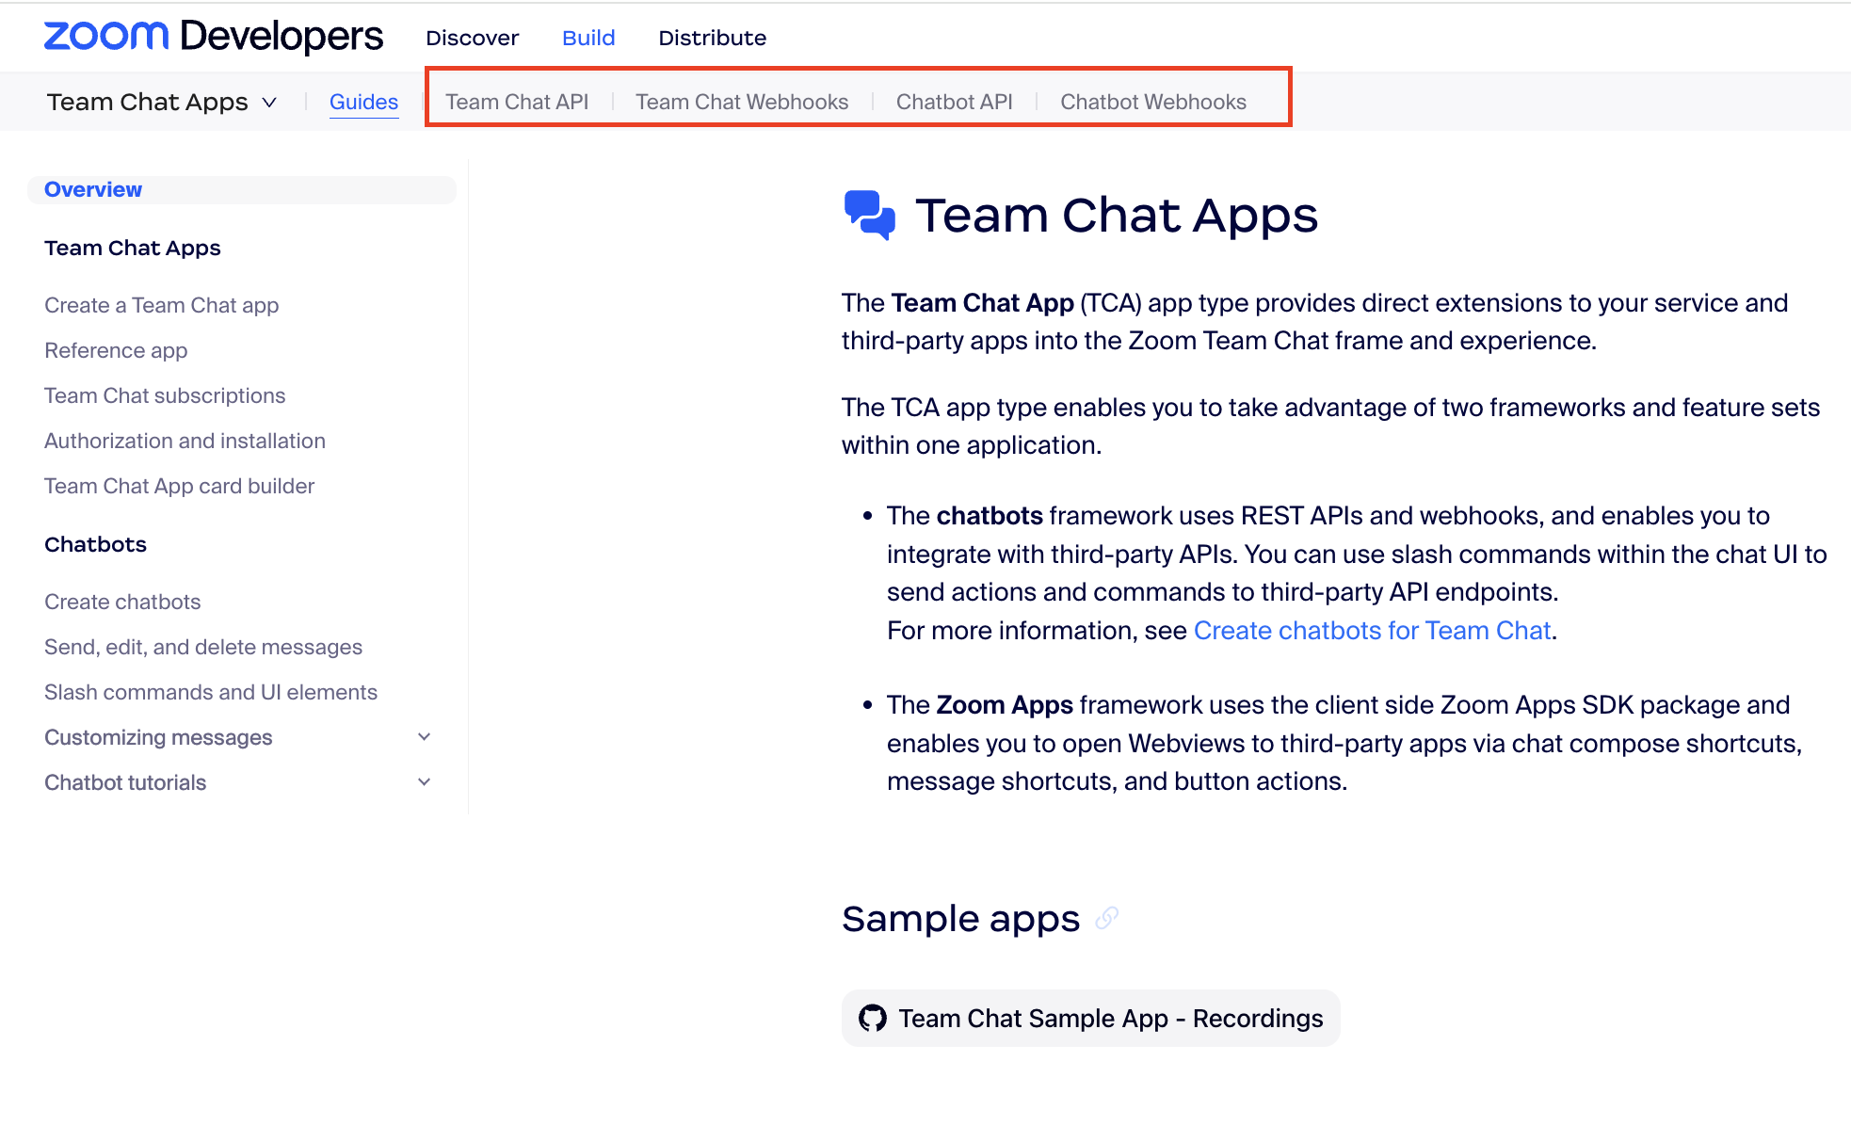Click the anchor link icon beside Sample apps
1851x1126 pixels.
tap(1107, 918)
